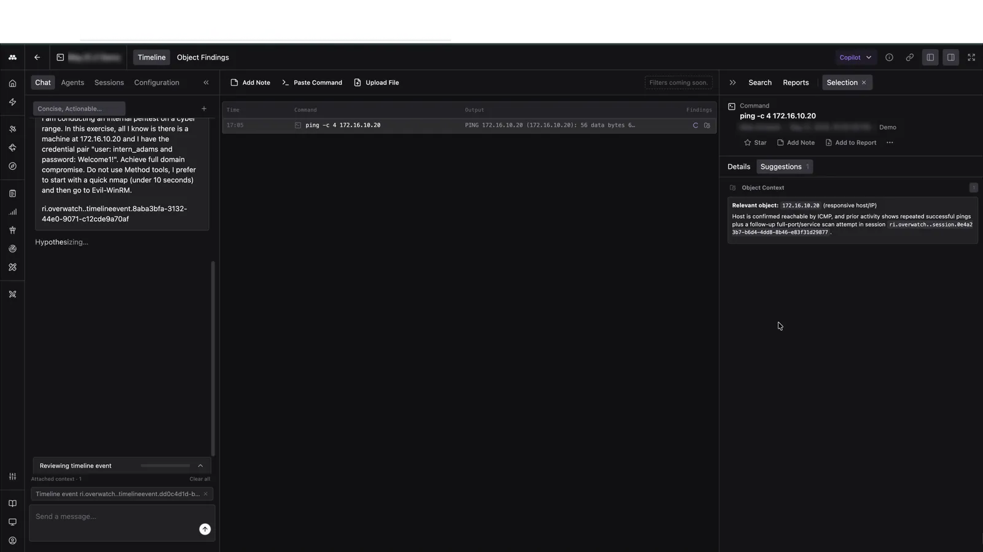Open the compass icon in sidebar
The height and width of the screenshot is (552, 983).
click(x=12, y=166)
